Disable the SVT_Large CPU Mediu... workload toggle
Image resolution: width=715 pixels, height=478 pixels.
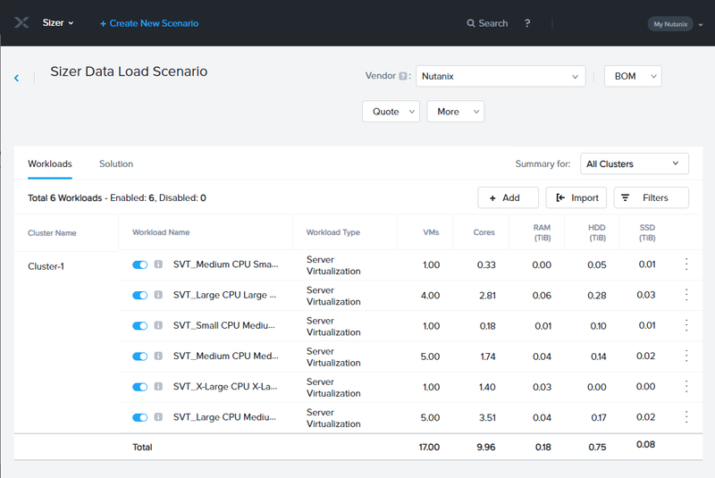(140, 417)
